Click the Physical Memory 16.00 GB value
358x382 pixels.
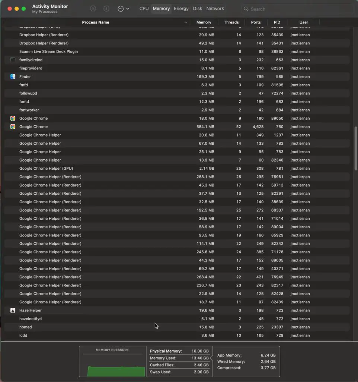(200, 351)
